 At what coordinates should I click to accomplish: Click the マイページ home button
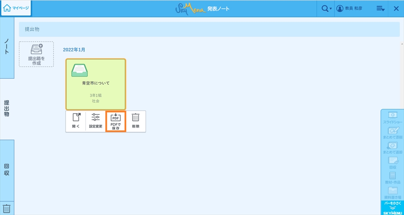coord(16,8)
